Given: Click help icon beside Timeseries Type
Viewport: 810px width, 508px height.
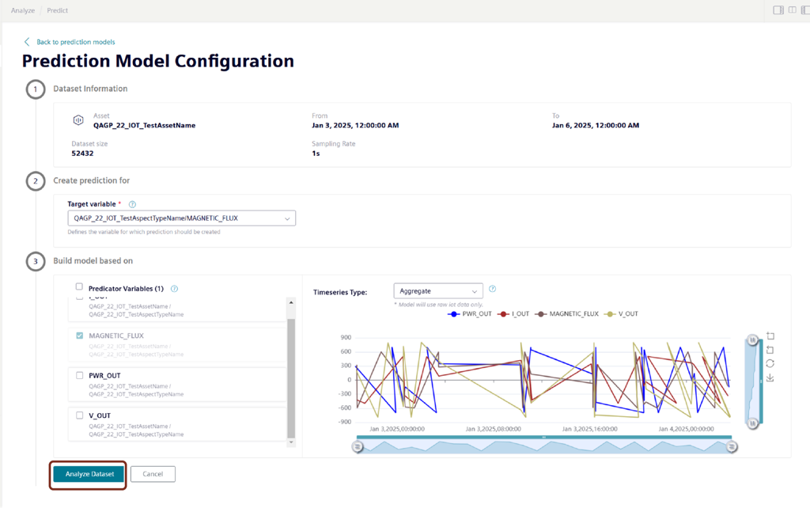Looking at the screenshot, I should 492,290.
